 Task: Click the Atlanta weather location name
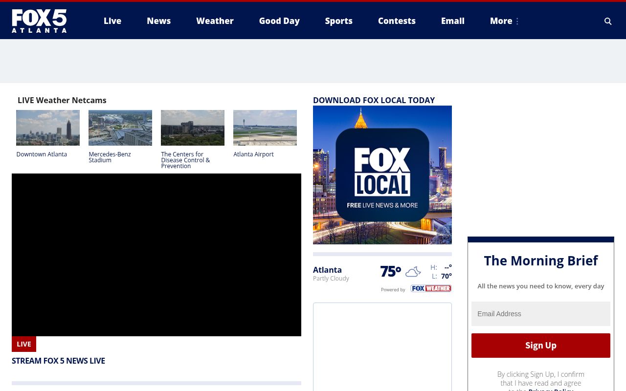(x=327, y=270)
